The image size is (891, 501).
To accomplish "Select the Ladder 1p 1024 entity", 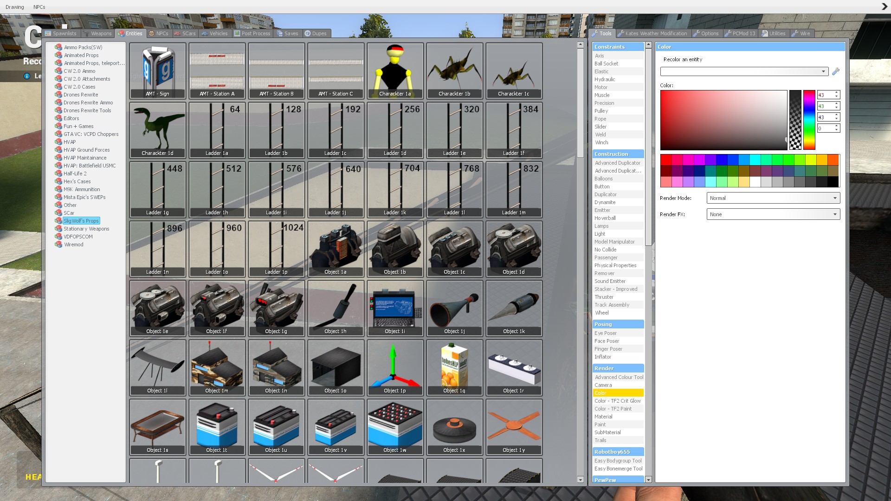I will 276,249.
